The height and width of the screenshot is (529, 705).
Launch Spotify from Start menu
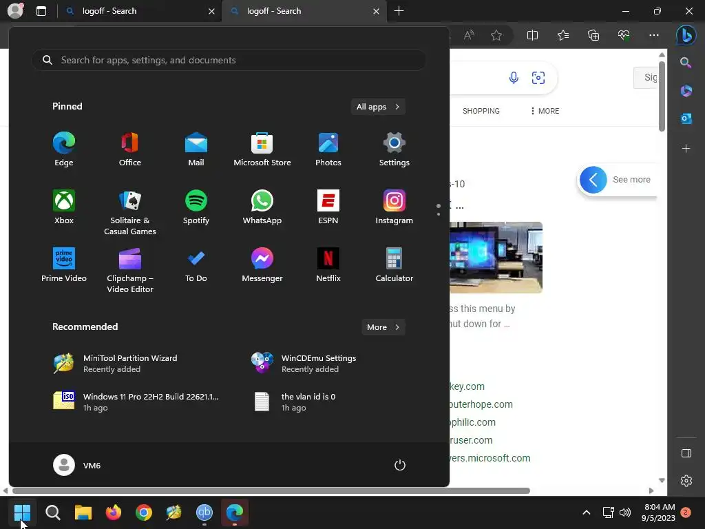(x=196, y=207)
